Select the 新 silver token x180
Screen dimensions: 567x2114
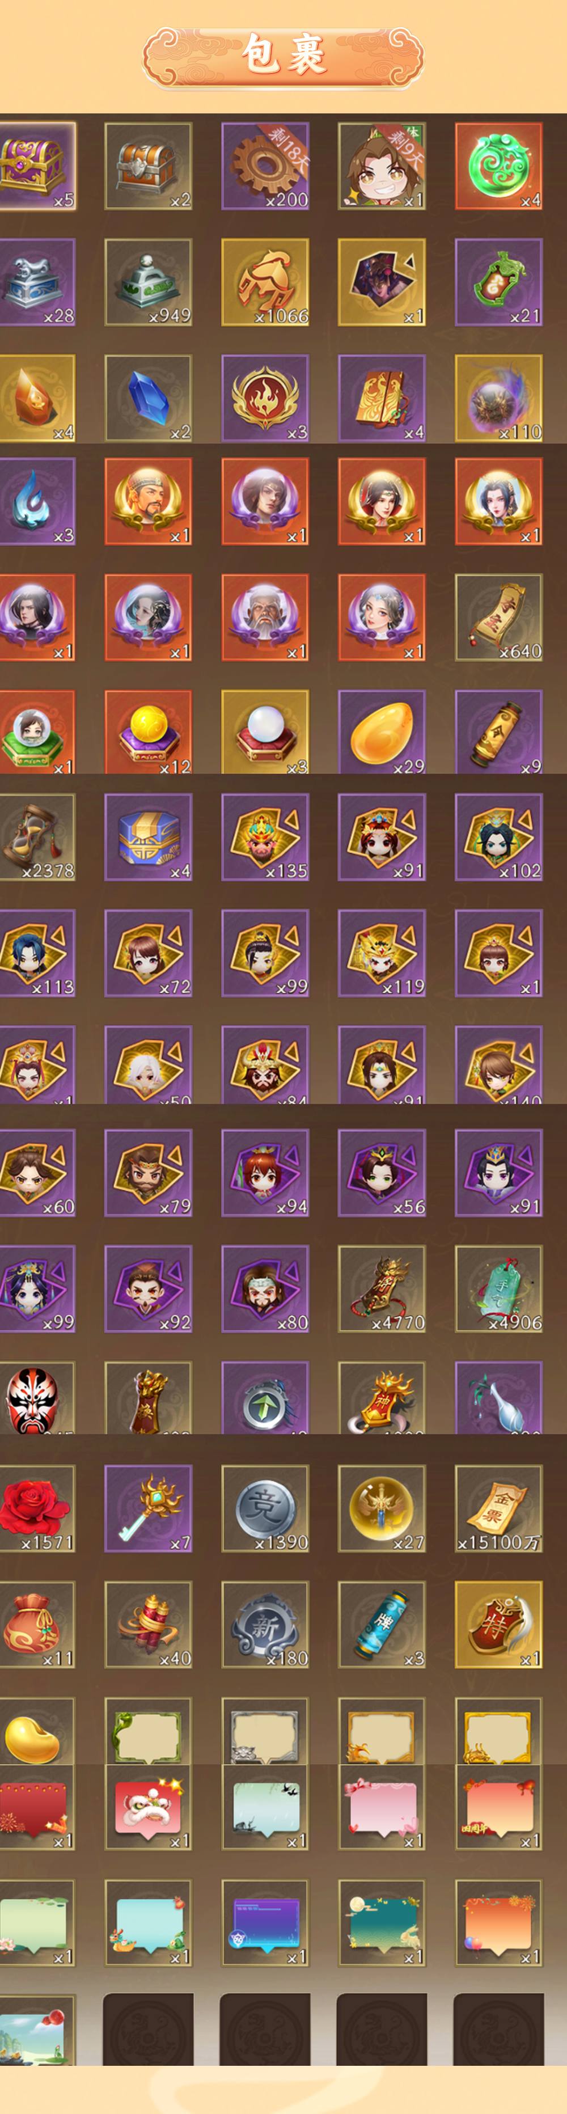pyautogui.click(x=265, y=1624)
